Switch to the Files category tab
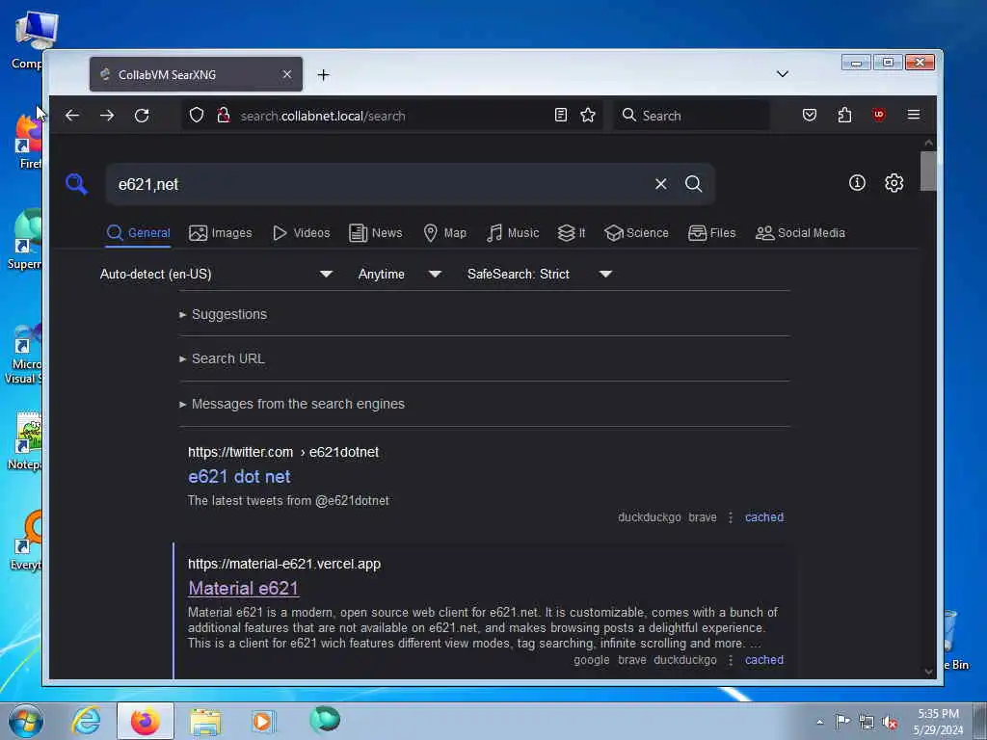The height and width of the screenshot is (740, 987). point(712,233)
